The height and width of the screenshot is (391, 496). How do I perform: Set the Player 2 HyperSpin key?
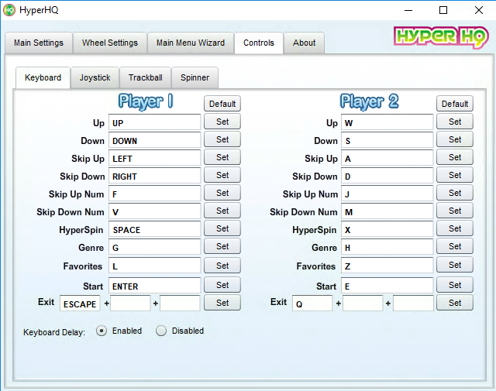(x=455, y=228)
